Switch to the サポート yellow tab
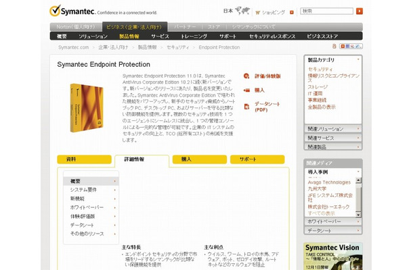This screenshot has height=270, width=413. [257, 159]
